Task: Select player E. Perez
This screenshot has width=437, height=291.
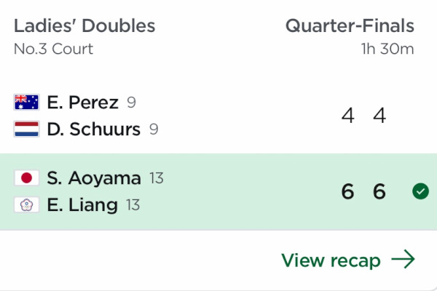Action: pyautogui.click(x=83, y=102)
